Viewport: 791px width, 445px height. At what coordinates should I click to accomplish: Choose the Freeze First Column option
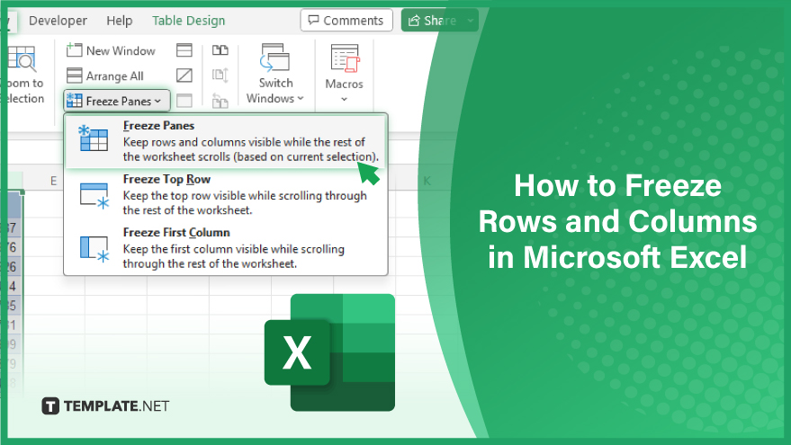pos(226,248)
